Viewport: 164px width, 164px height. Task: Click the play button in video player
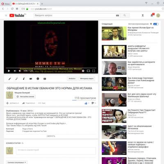9,71
